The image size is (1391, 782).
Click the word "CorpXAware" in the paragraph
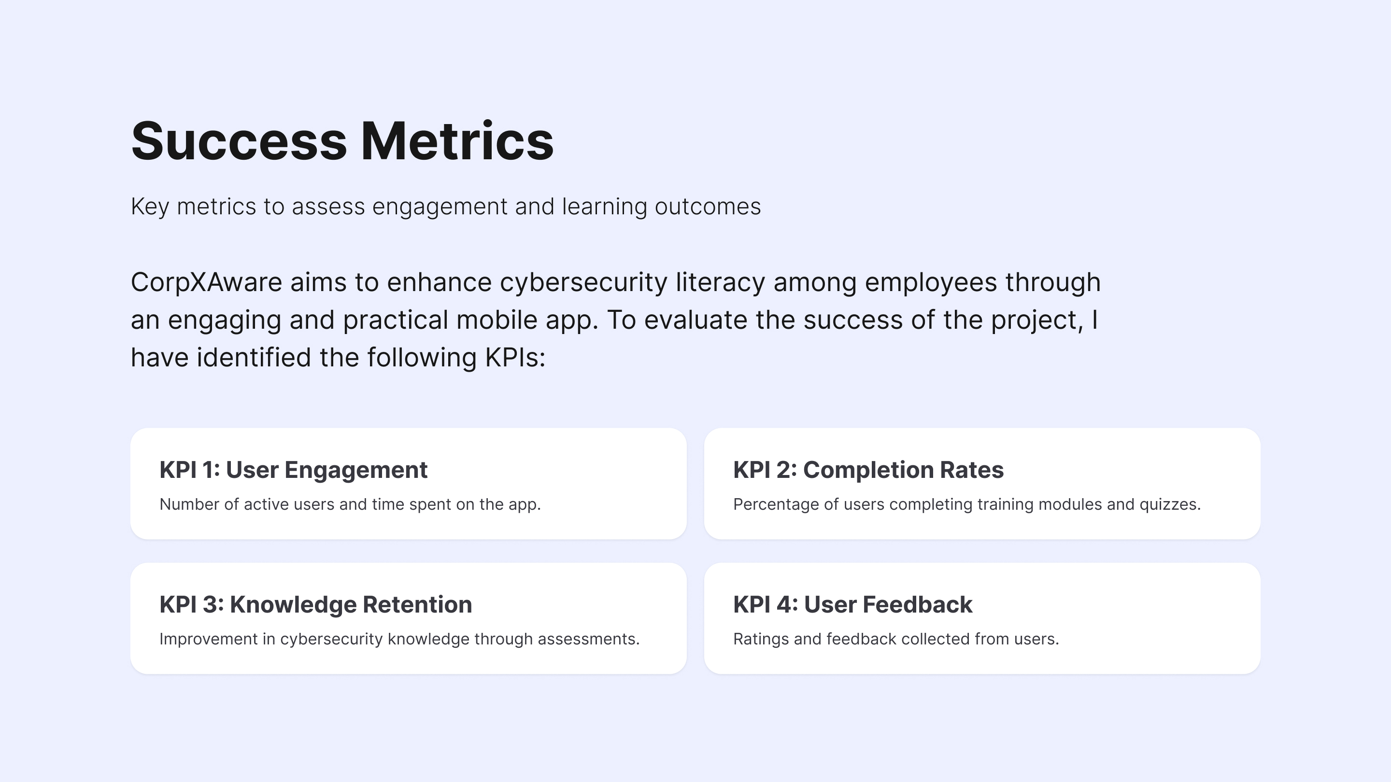pos(206,282)
